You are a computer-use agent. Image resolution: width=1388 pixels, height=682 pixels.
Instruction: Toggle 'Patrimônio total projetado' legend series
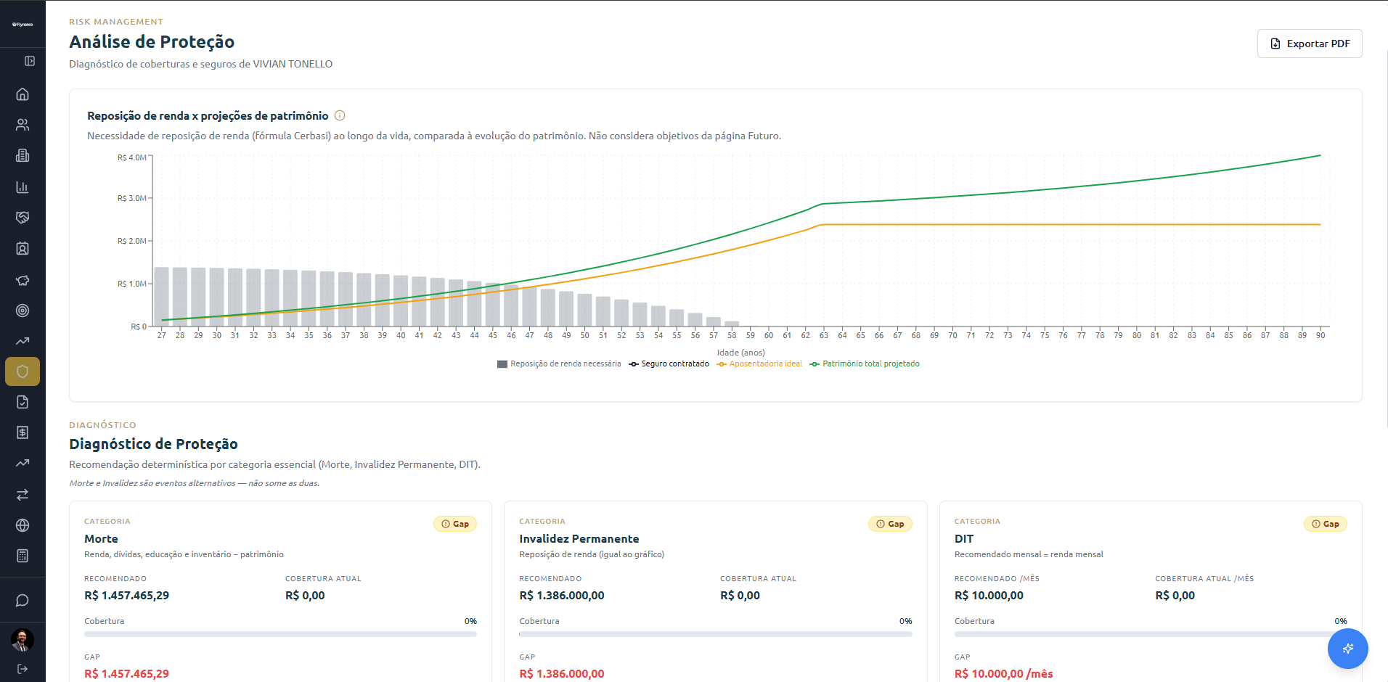tap(865, 364)
